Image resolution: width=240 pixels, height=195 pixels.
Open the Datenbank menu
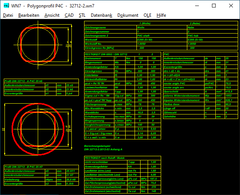click(x=101, y=15)
